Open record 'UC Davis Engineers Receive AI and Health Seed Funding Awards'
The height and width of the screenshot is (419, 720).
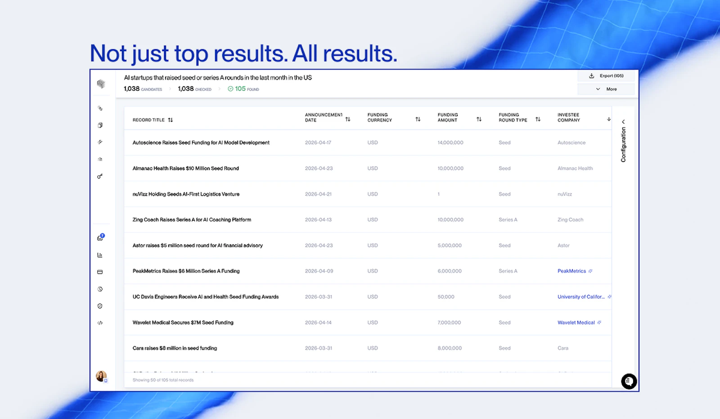pos(206,297)
